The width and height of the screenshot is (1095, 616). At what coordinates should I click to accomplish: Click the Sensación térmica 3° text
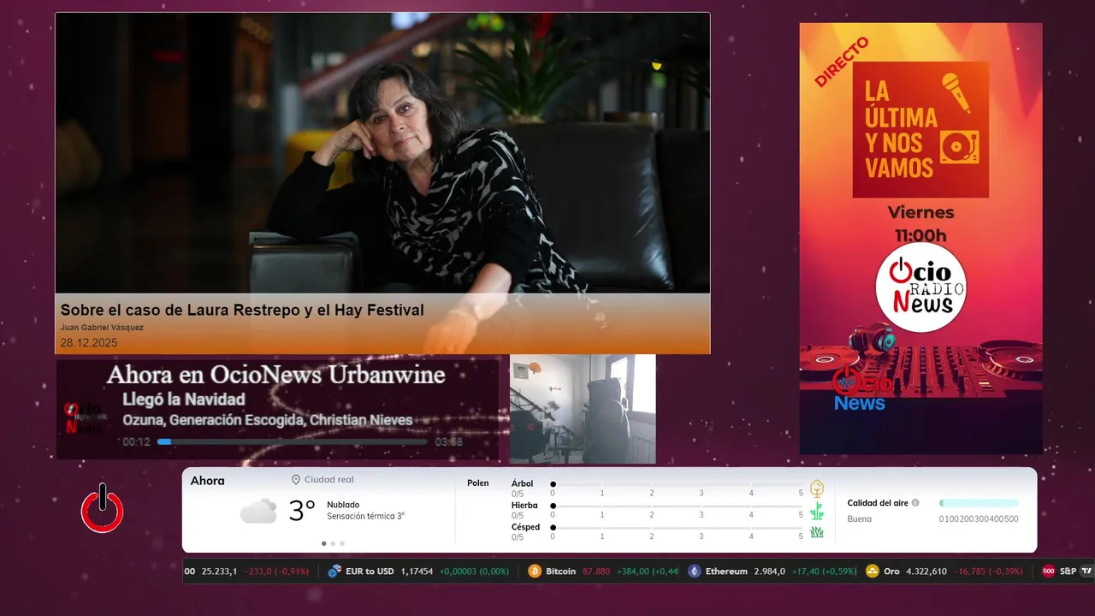(366, 517)
